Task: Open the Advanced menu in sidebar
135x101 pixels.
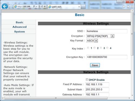Action: pyautogui.click(x=19, y=27)
